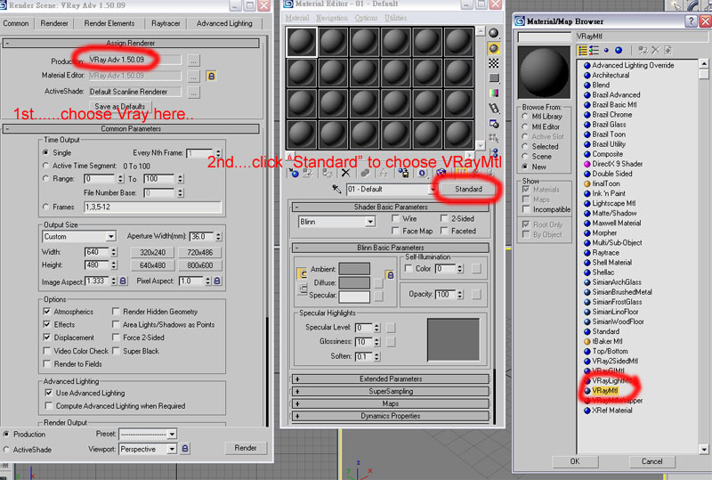Screen dimensions: 712x480
Task: Switch to the Raytracer tab
Action: [166, 23]
